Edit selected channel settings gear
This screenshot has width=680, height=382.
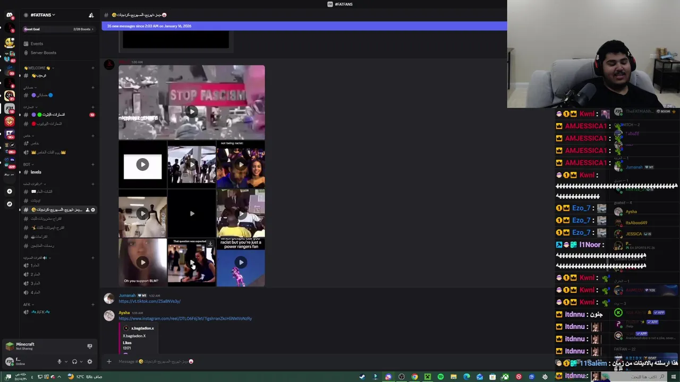click(93, 210)
